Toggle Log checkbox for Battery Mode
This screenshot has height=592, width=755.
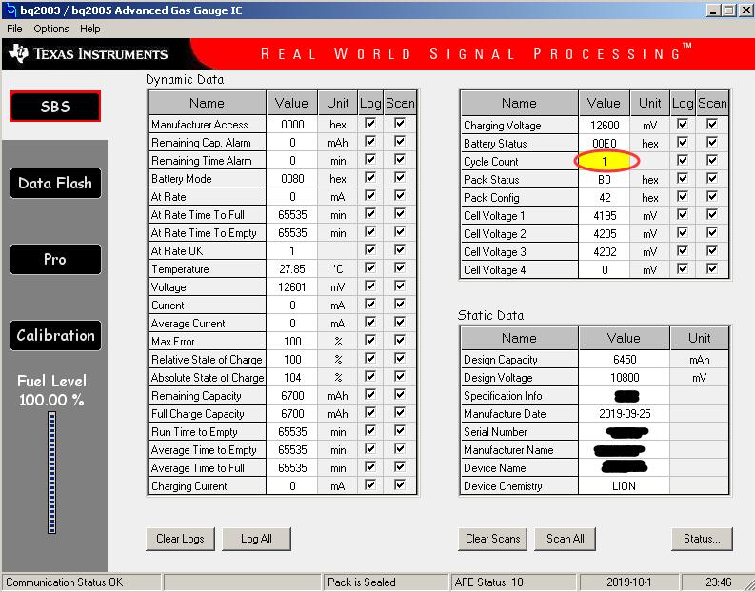[x=369, y=178]
